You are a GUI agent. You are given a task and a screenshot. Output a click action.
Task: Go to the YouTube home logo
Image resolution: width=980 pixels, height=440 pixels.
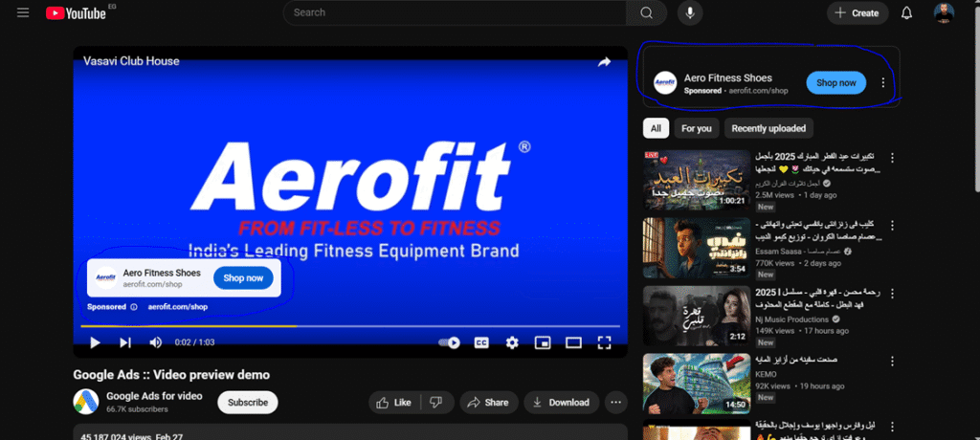pyautogui.click(x=77, y=12)
